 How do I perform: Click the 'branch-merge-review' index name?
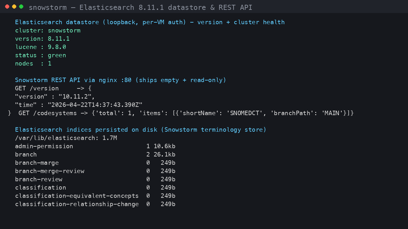(x=50, y=171)
